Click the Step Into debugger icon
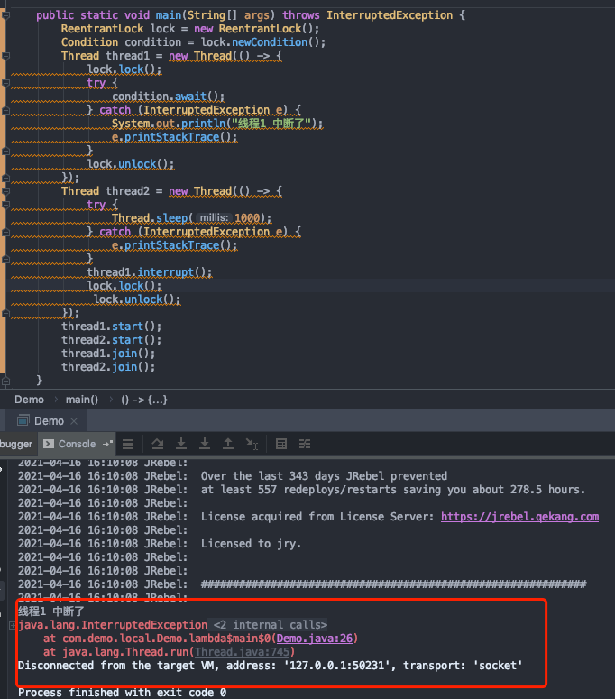 [181, 444]
